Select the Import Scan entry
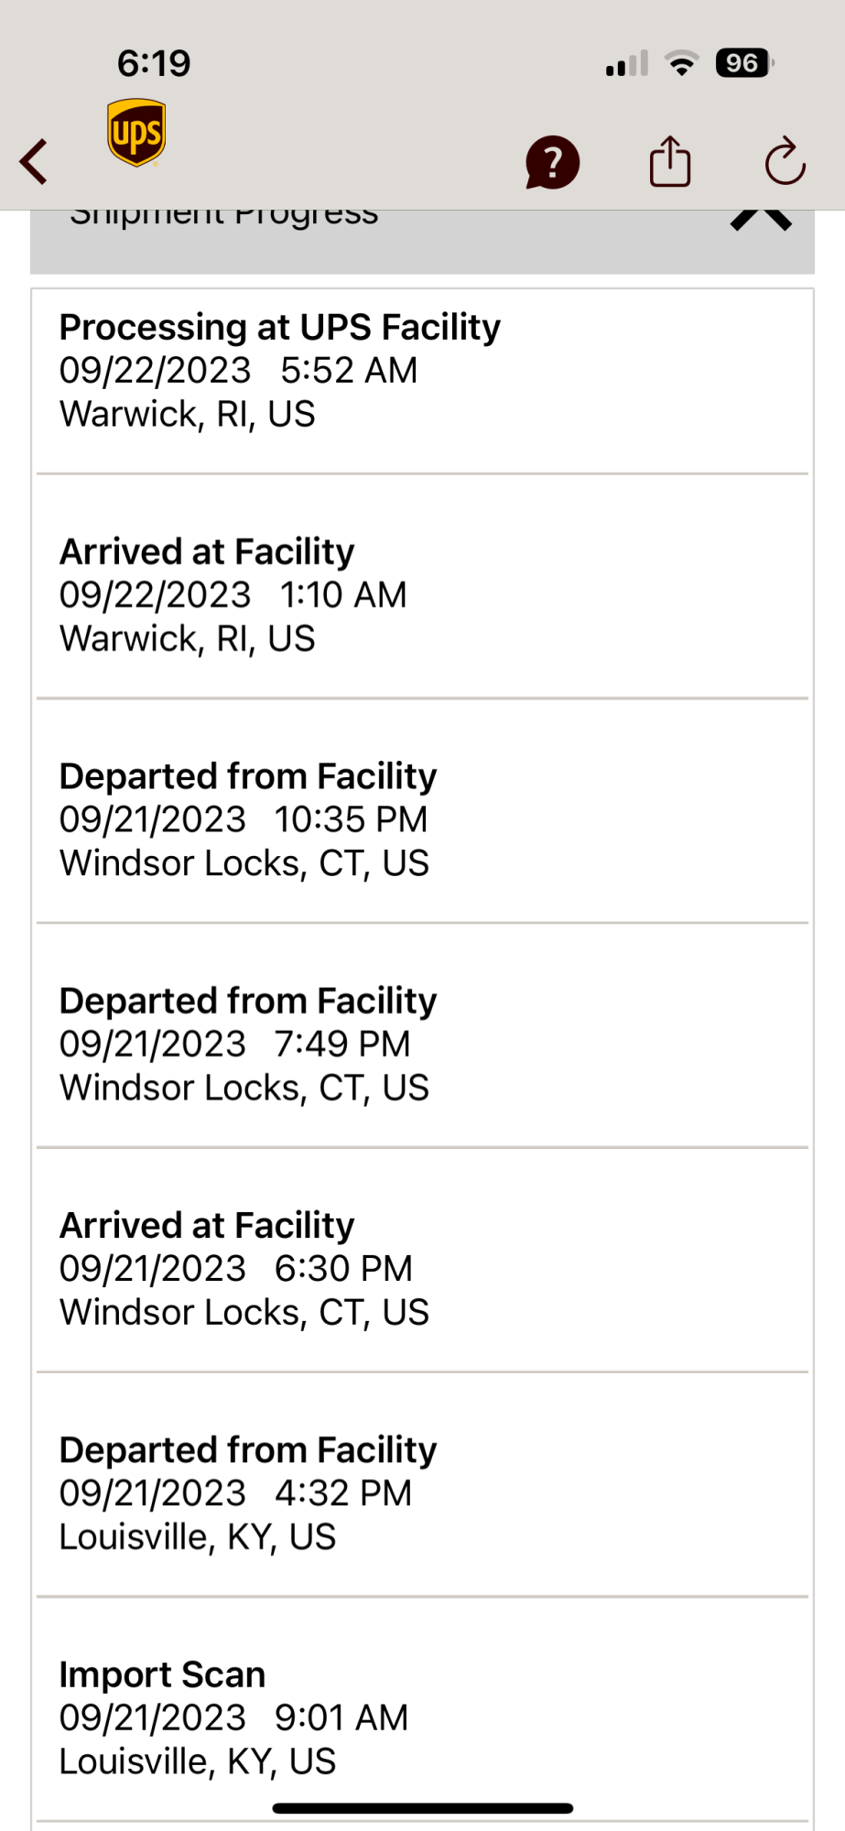This screenshot has height=1831, width=845. pos(422,1709)
